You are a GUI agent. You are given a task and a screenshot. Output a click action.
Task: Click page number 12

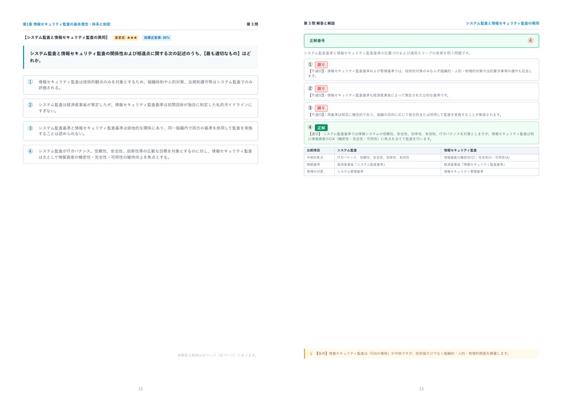(140, 389)
